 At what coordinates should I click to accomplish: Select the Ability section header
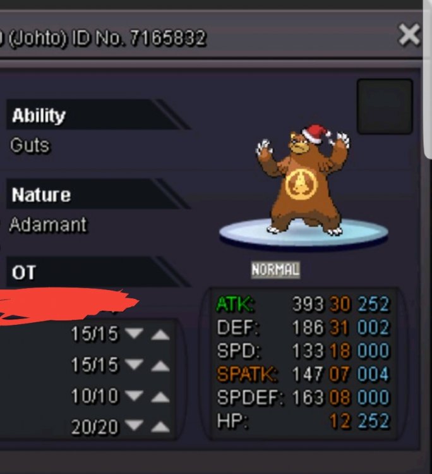pyautogui.click(x=98, y=114)
